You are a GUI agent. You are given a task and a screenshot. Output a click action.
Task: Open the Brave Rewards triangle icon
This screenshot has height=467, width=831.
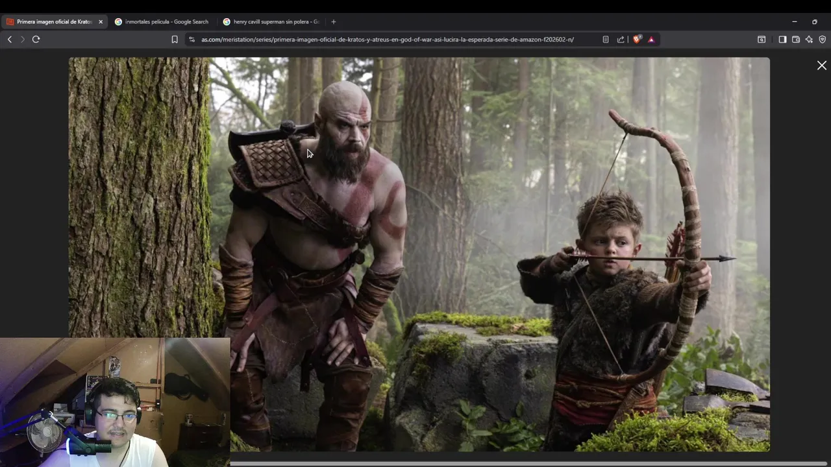click(x=651, y=40)
